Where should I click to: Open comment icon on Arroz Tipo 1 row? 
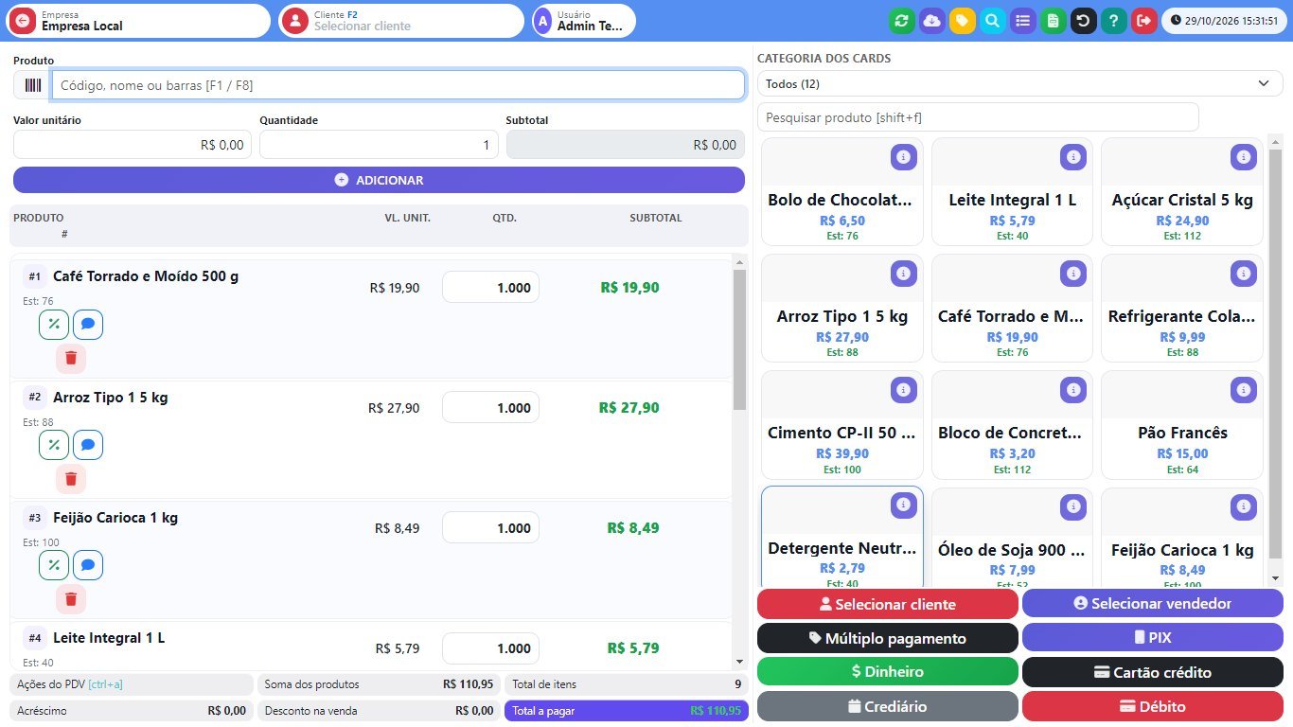(x=88, y=445)
